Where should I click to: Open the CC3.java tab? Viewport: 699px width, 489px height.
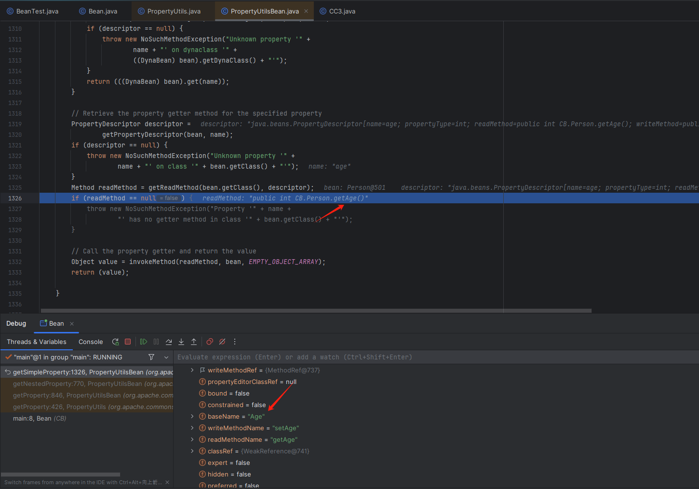point(337,11)
